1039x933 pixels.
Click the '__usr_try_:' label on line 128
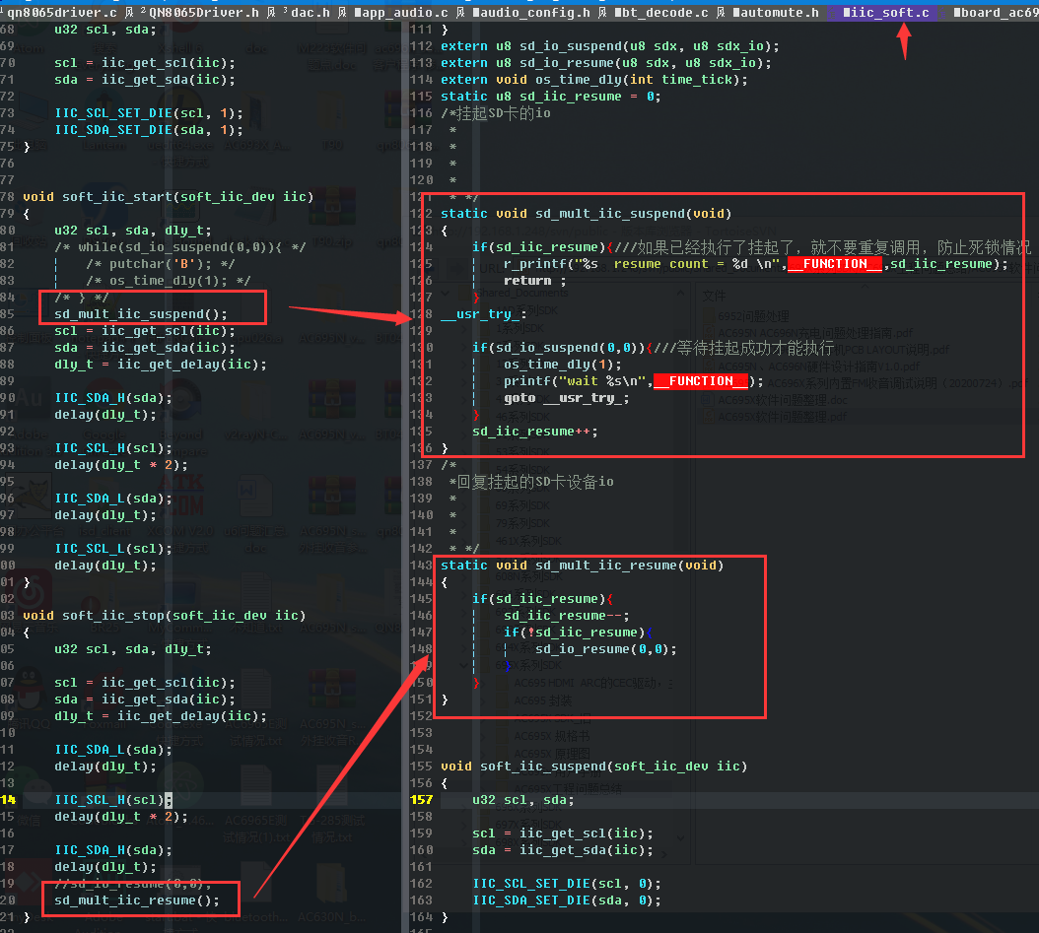point(483,314)
